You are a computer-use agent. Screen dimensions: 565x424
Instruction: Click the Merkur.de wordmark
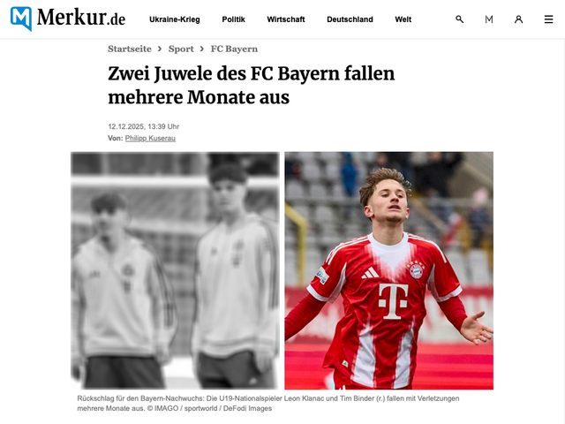pyautogui.click(x=81, y=18)
